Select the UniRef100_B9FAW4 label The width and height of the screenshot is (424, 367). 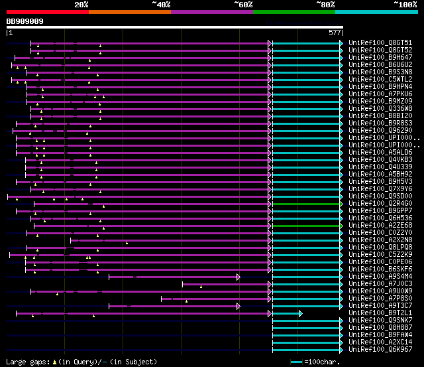click(380, 335)
